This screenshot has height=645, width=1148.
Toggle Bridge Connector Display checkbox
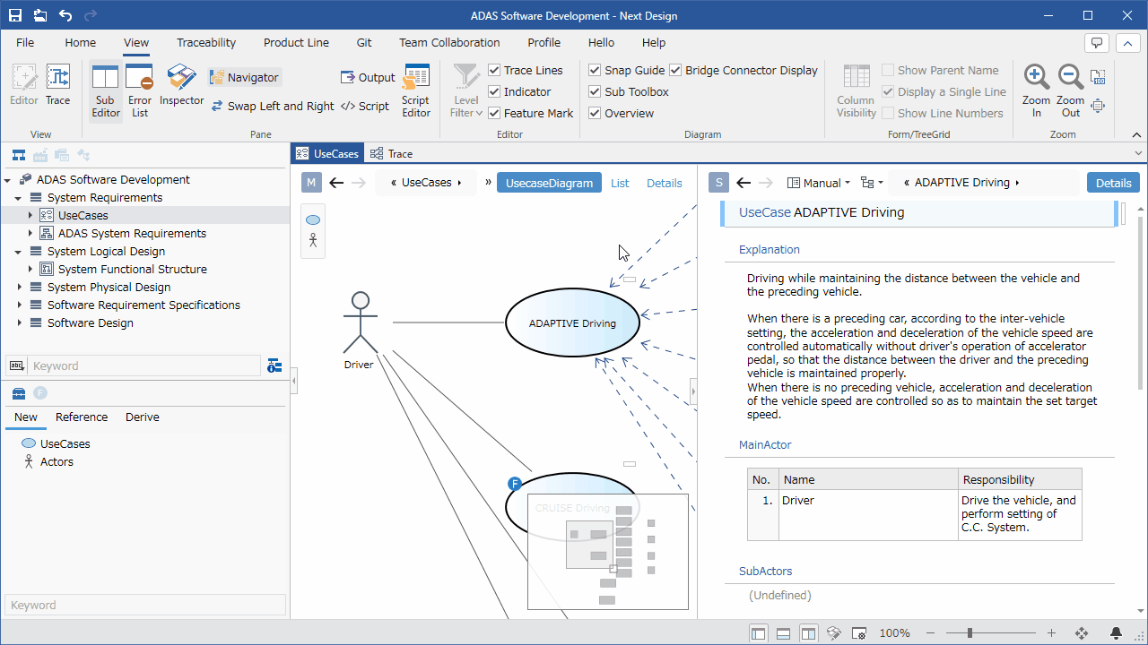pyautogui.click(x=675, y=70)
